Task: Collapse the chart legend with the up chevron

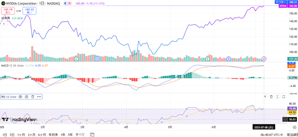Action: click(4, 24)
